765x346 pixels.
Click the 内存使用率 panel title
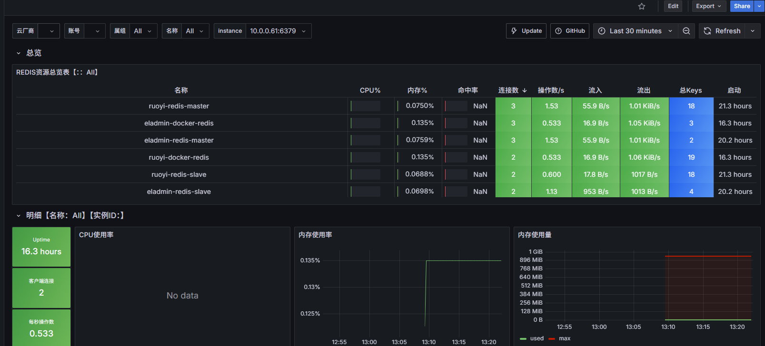pyautogui.click(x=315, y=235)
